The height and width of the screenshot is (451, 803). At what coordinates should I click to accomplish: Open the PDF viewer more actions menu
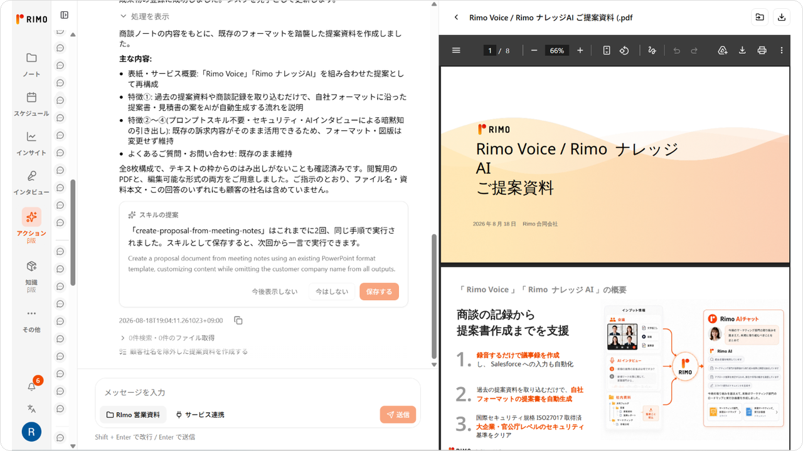[x=782, y=50]
